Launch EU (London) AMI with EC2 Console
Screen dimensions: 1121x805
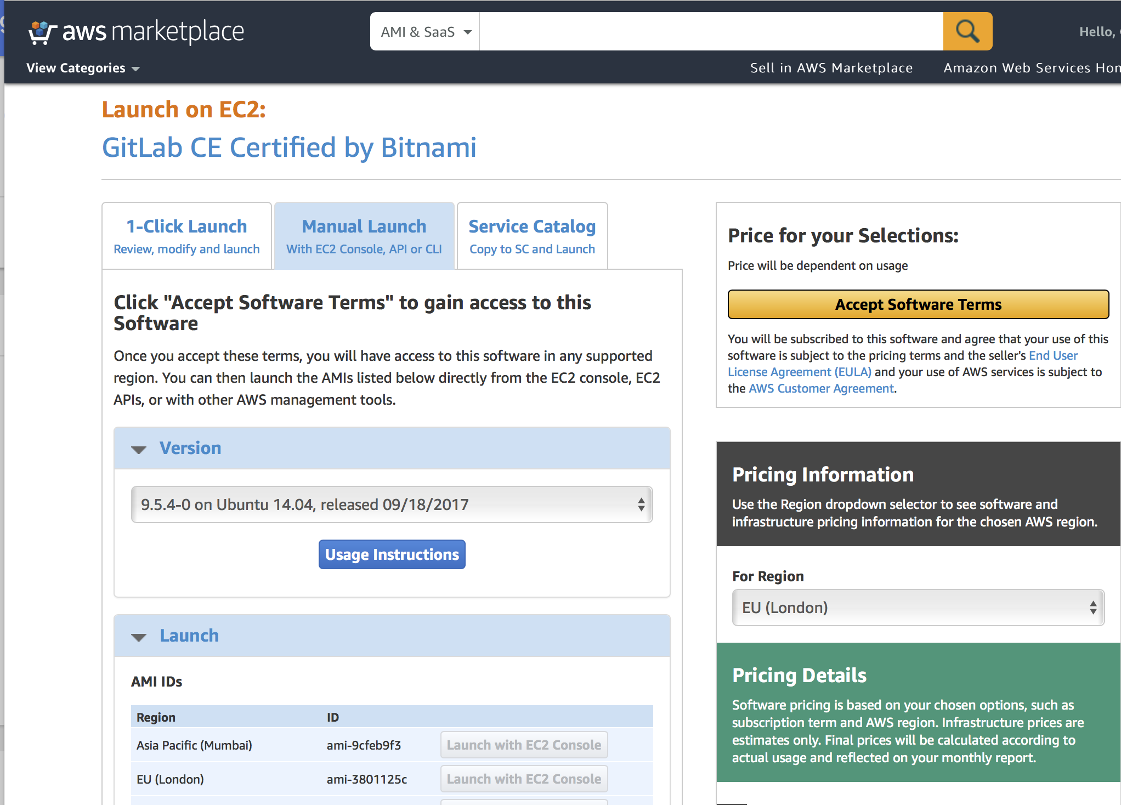(524, 779)
